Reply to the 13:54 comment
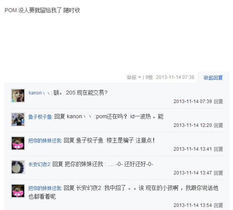This screenshot has width=233, height=210. point(218,205)
